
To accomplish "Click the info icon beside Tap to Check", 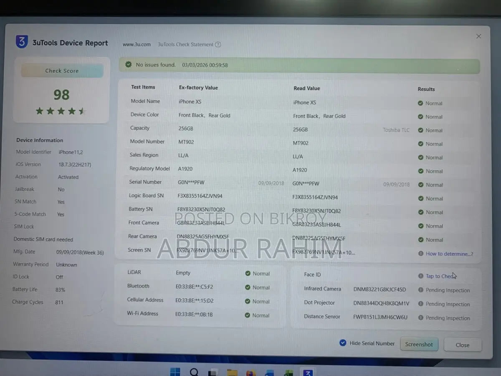I will pyautogui.click(x=421, y=276).
